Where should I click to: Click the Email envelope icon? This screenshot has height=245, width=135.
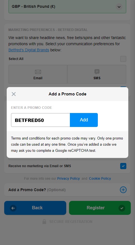point(38,72)
